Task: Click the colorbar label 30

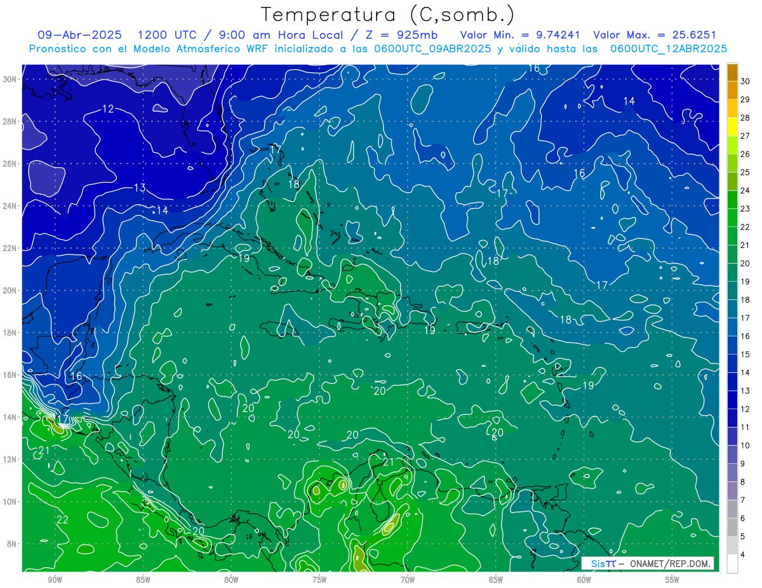Action: pyautogui.click(x=745, y=81)
